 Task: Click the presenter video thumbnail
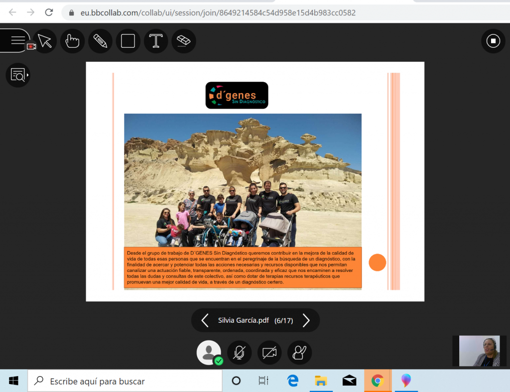click(x=479, y=351)
